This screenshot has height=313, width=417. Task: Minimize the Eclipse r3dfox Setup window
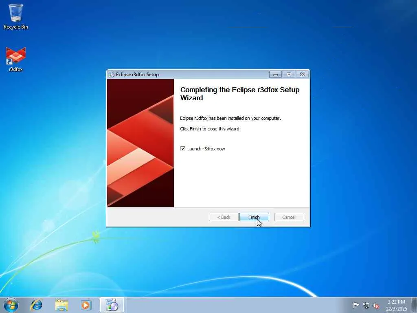275,75
